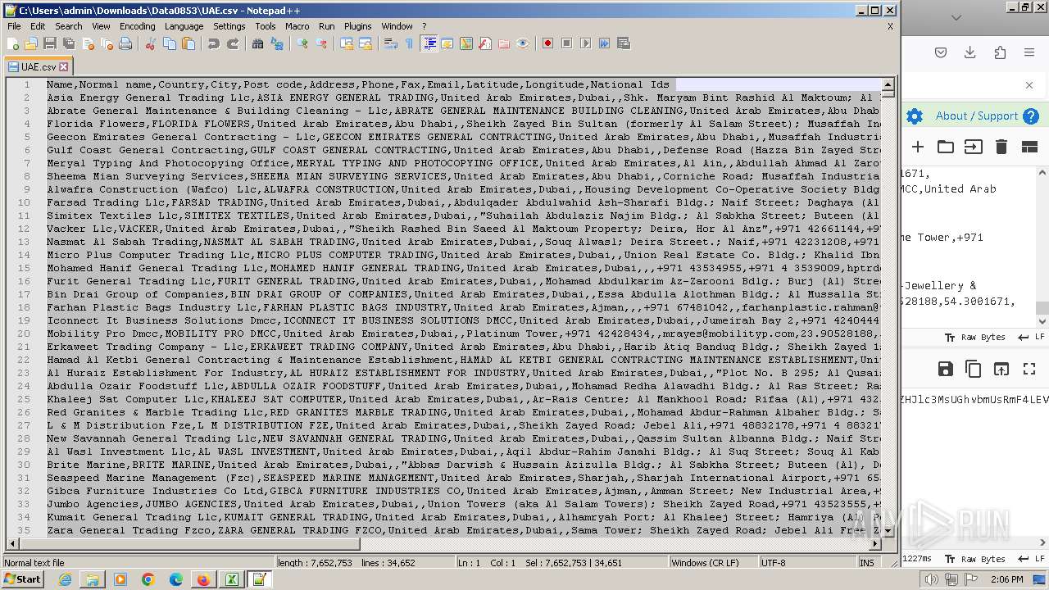Click the Playback macro icon
Screen dimensions: 1049x590
586,43
